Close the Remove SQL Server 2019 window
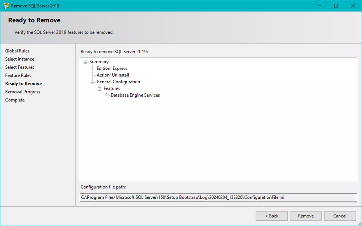Screen dimensions: 362x226 [353, 6]
